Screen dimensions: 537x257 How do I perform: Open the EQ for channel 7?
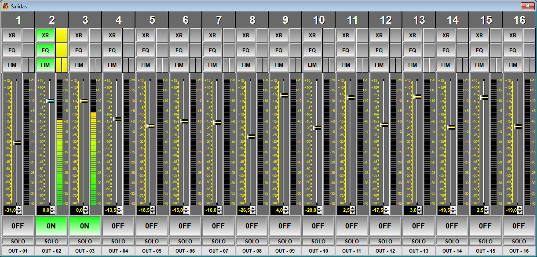click(212, 51)
